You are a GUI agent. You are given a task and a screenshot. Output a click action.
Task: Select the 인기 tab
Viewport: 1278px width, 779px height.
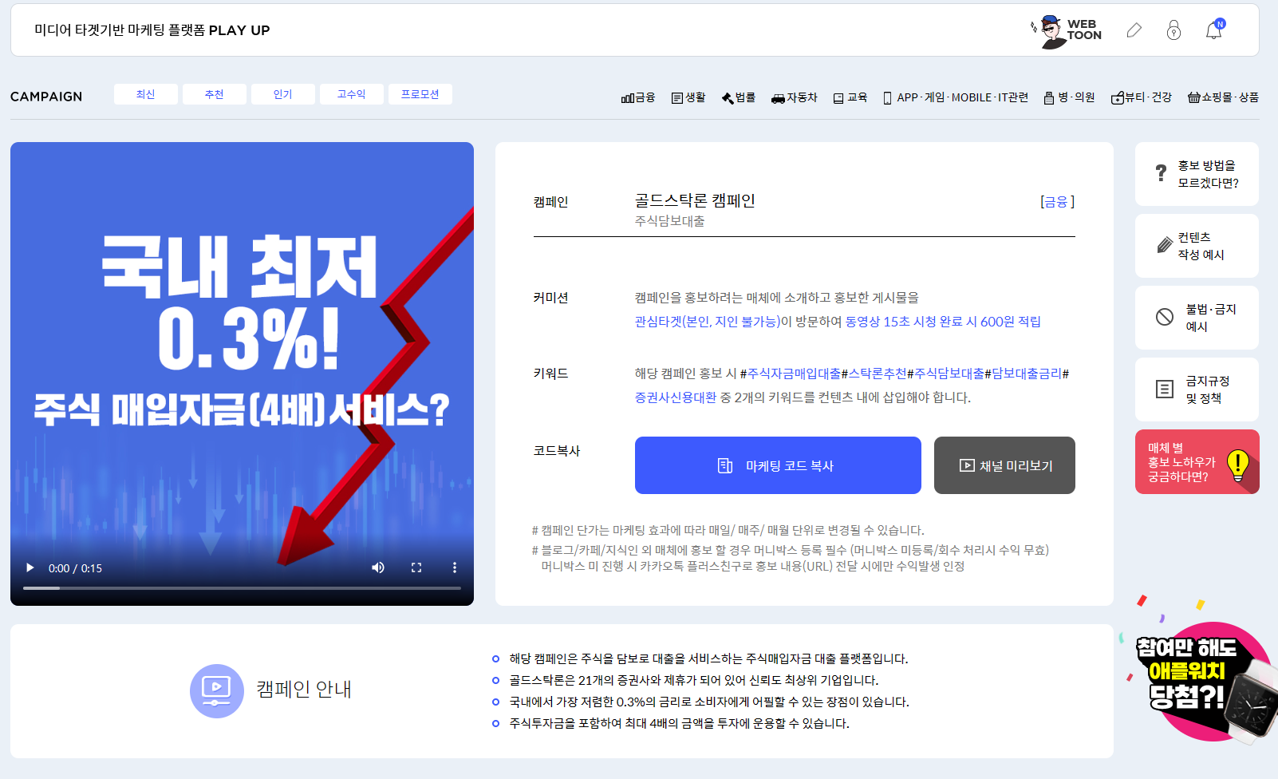click(x=283, y=94)
